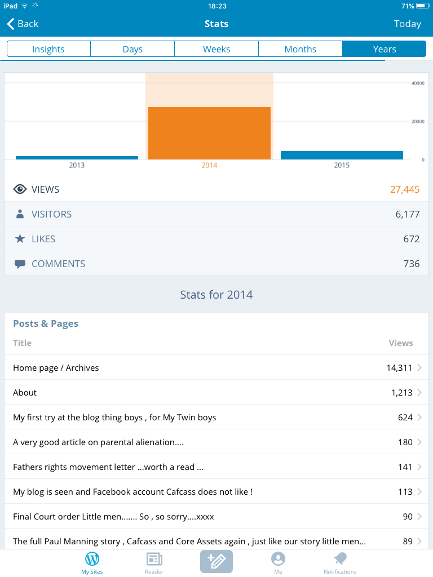Open the Me profile icon
The image size is (433, 577).
click(278, 559)
